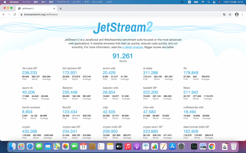Click the 3d-cube-SP score 238.233
This screenshot has width=246, height=153.
[x=30, y=73]
